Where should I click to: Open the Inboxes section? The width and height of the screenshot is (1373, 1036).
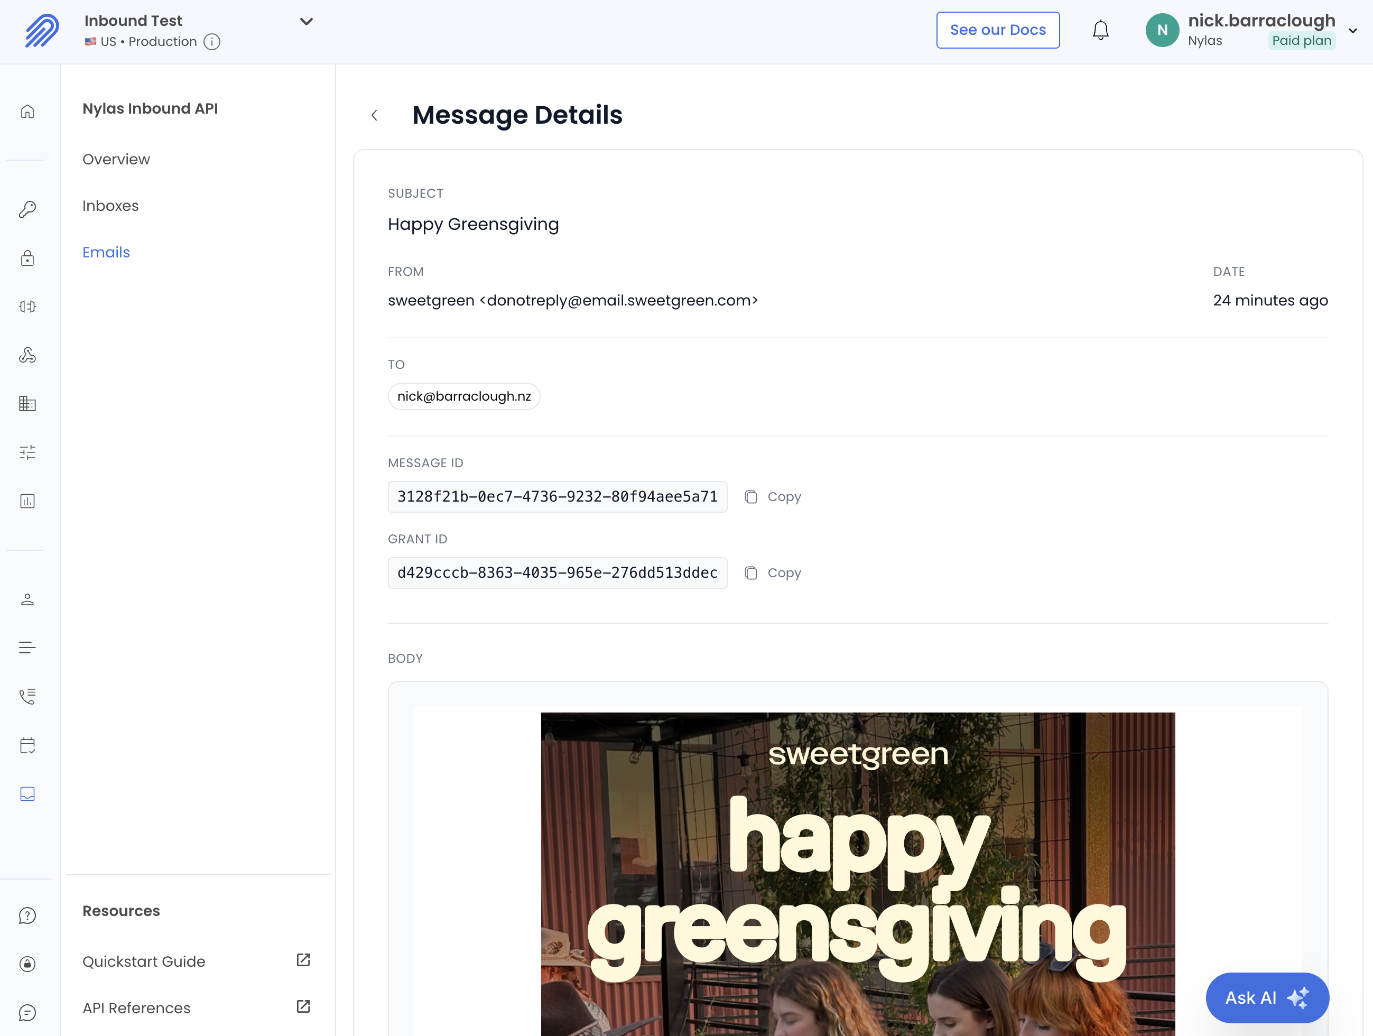pos(110,206)
